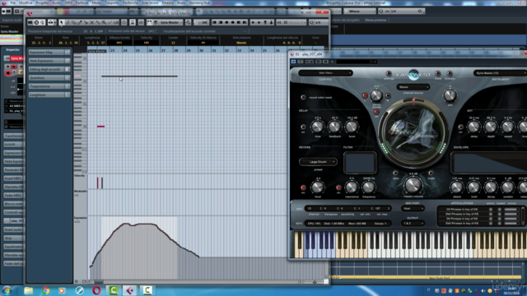This screenshot has width=527, height=296.
Task: Expand the Expression Map section
Action: pos(49,53)
